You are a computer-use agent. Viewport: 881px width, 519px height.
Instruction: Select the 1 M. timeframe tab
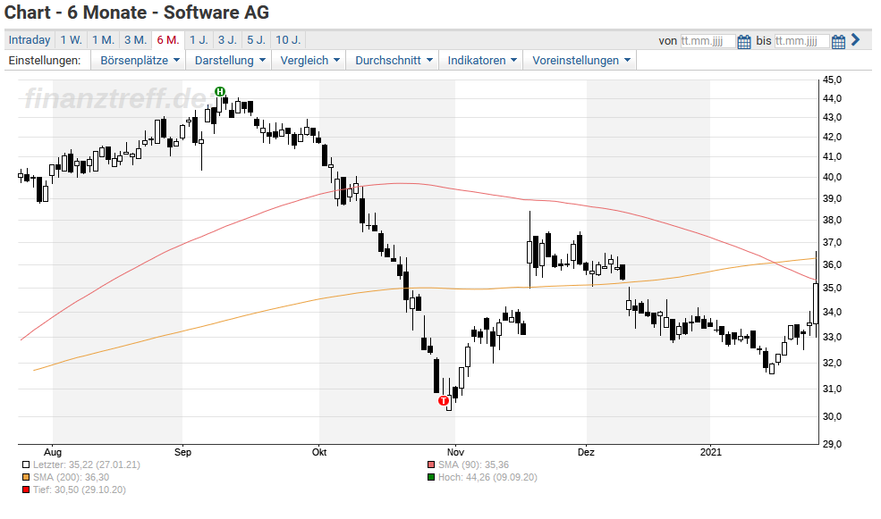point(104,40)
